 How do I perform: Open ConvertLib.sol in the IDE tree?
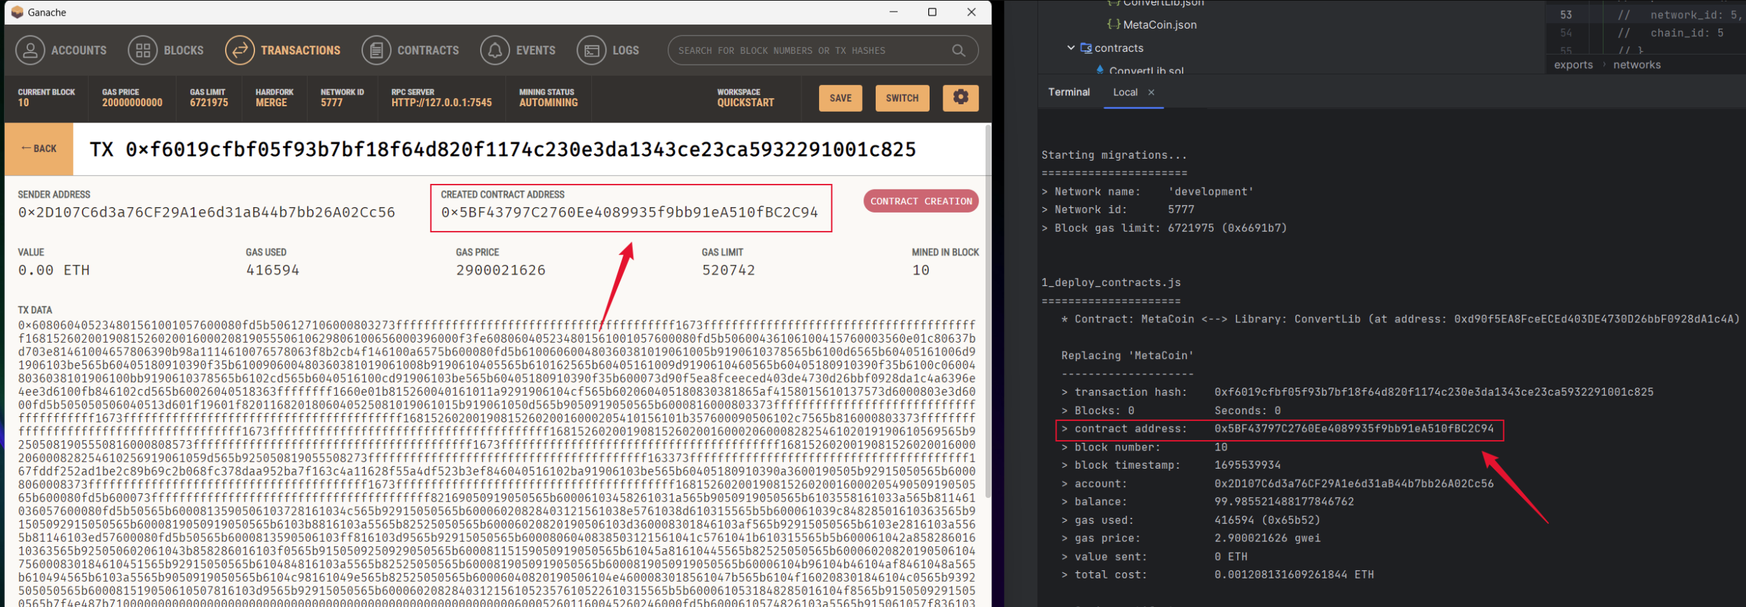1146,71
